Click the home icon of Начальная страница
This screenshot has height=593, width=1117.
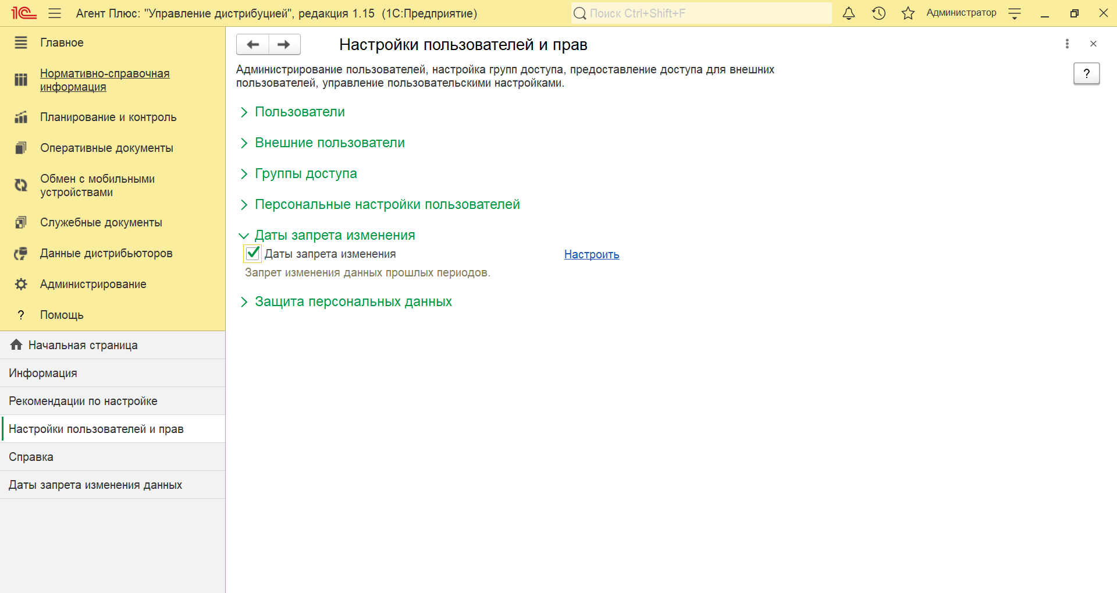[x=16, y=345]
